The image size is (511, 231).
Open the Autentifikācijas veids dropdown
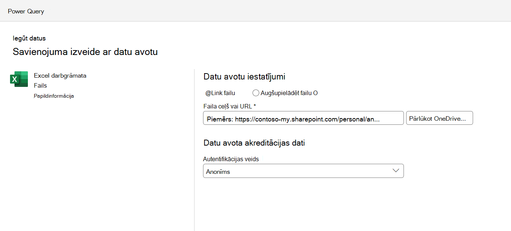303,171
